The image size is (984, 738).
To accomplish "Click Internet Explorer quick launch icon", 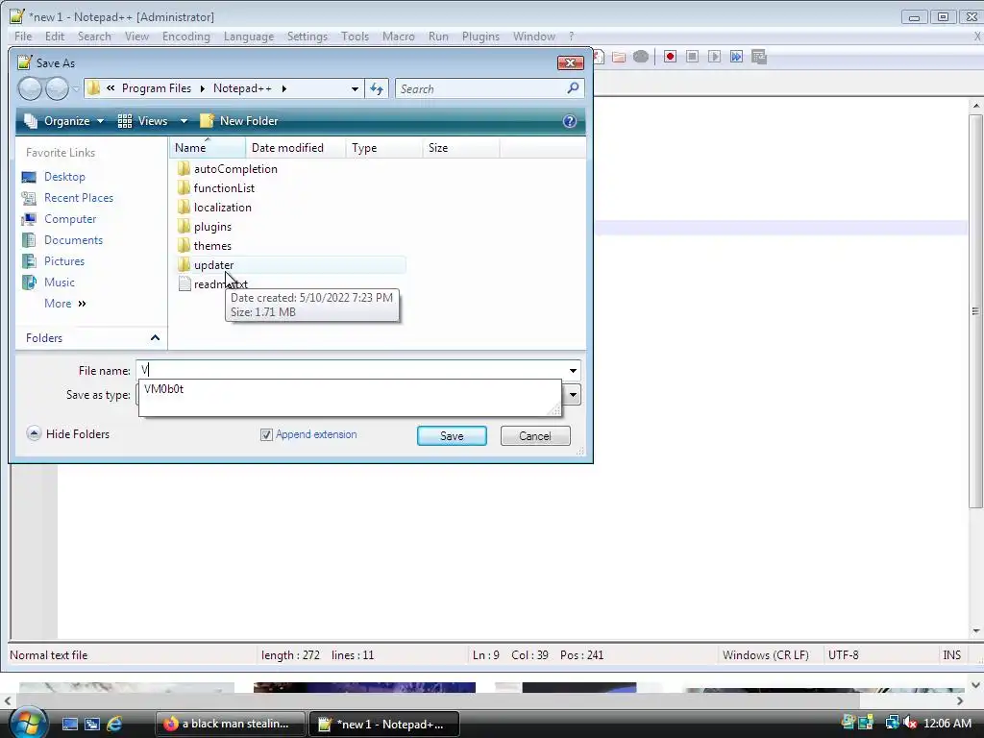I will (x=114, y=725).
